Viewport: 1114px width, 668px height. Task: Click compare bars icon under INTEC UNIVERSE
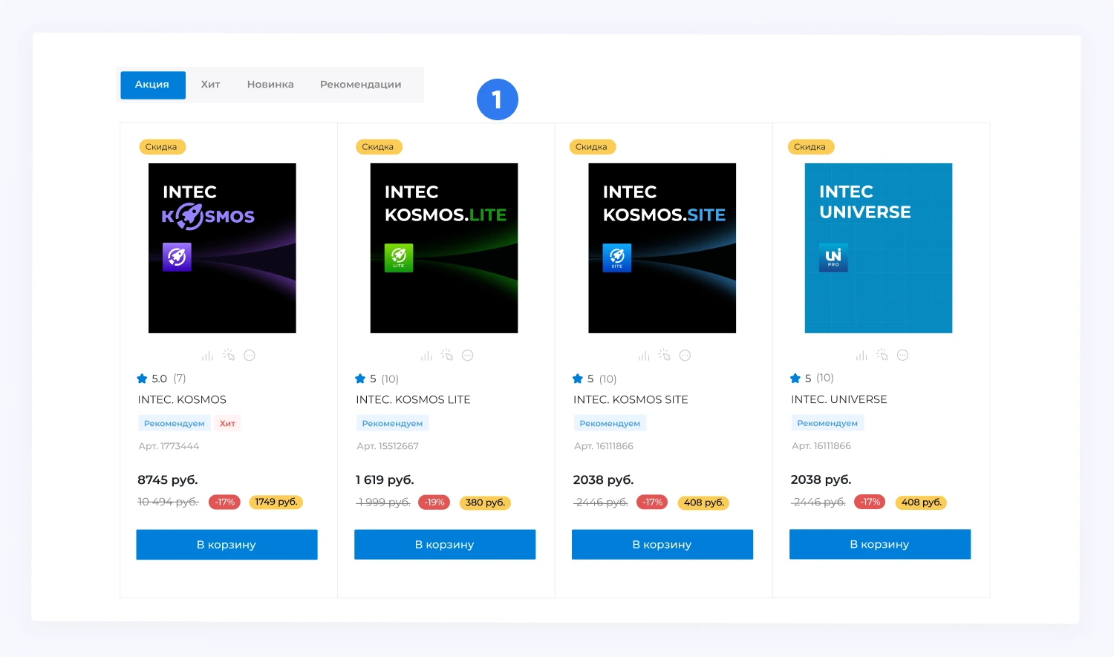coord(861,356)
